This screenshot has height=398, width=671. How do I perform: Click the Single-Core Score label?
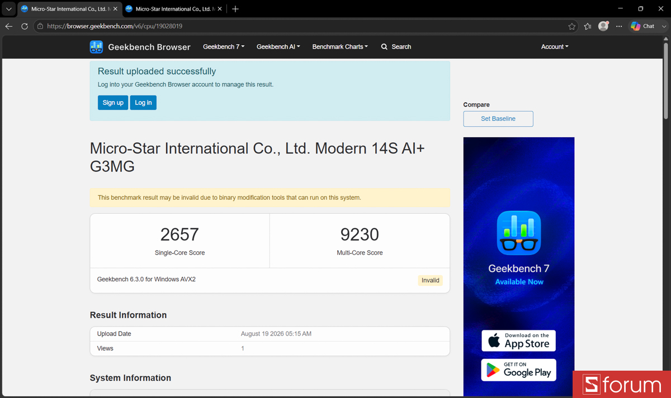click(x=179, y=253)
